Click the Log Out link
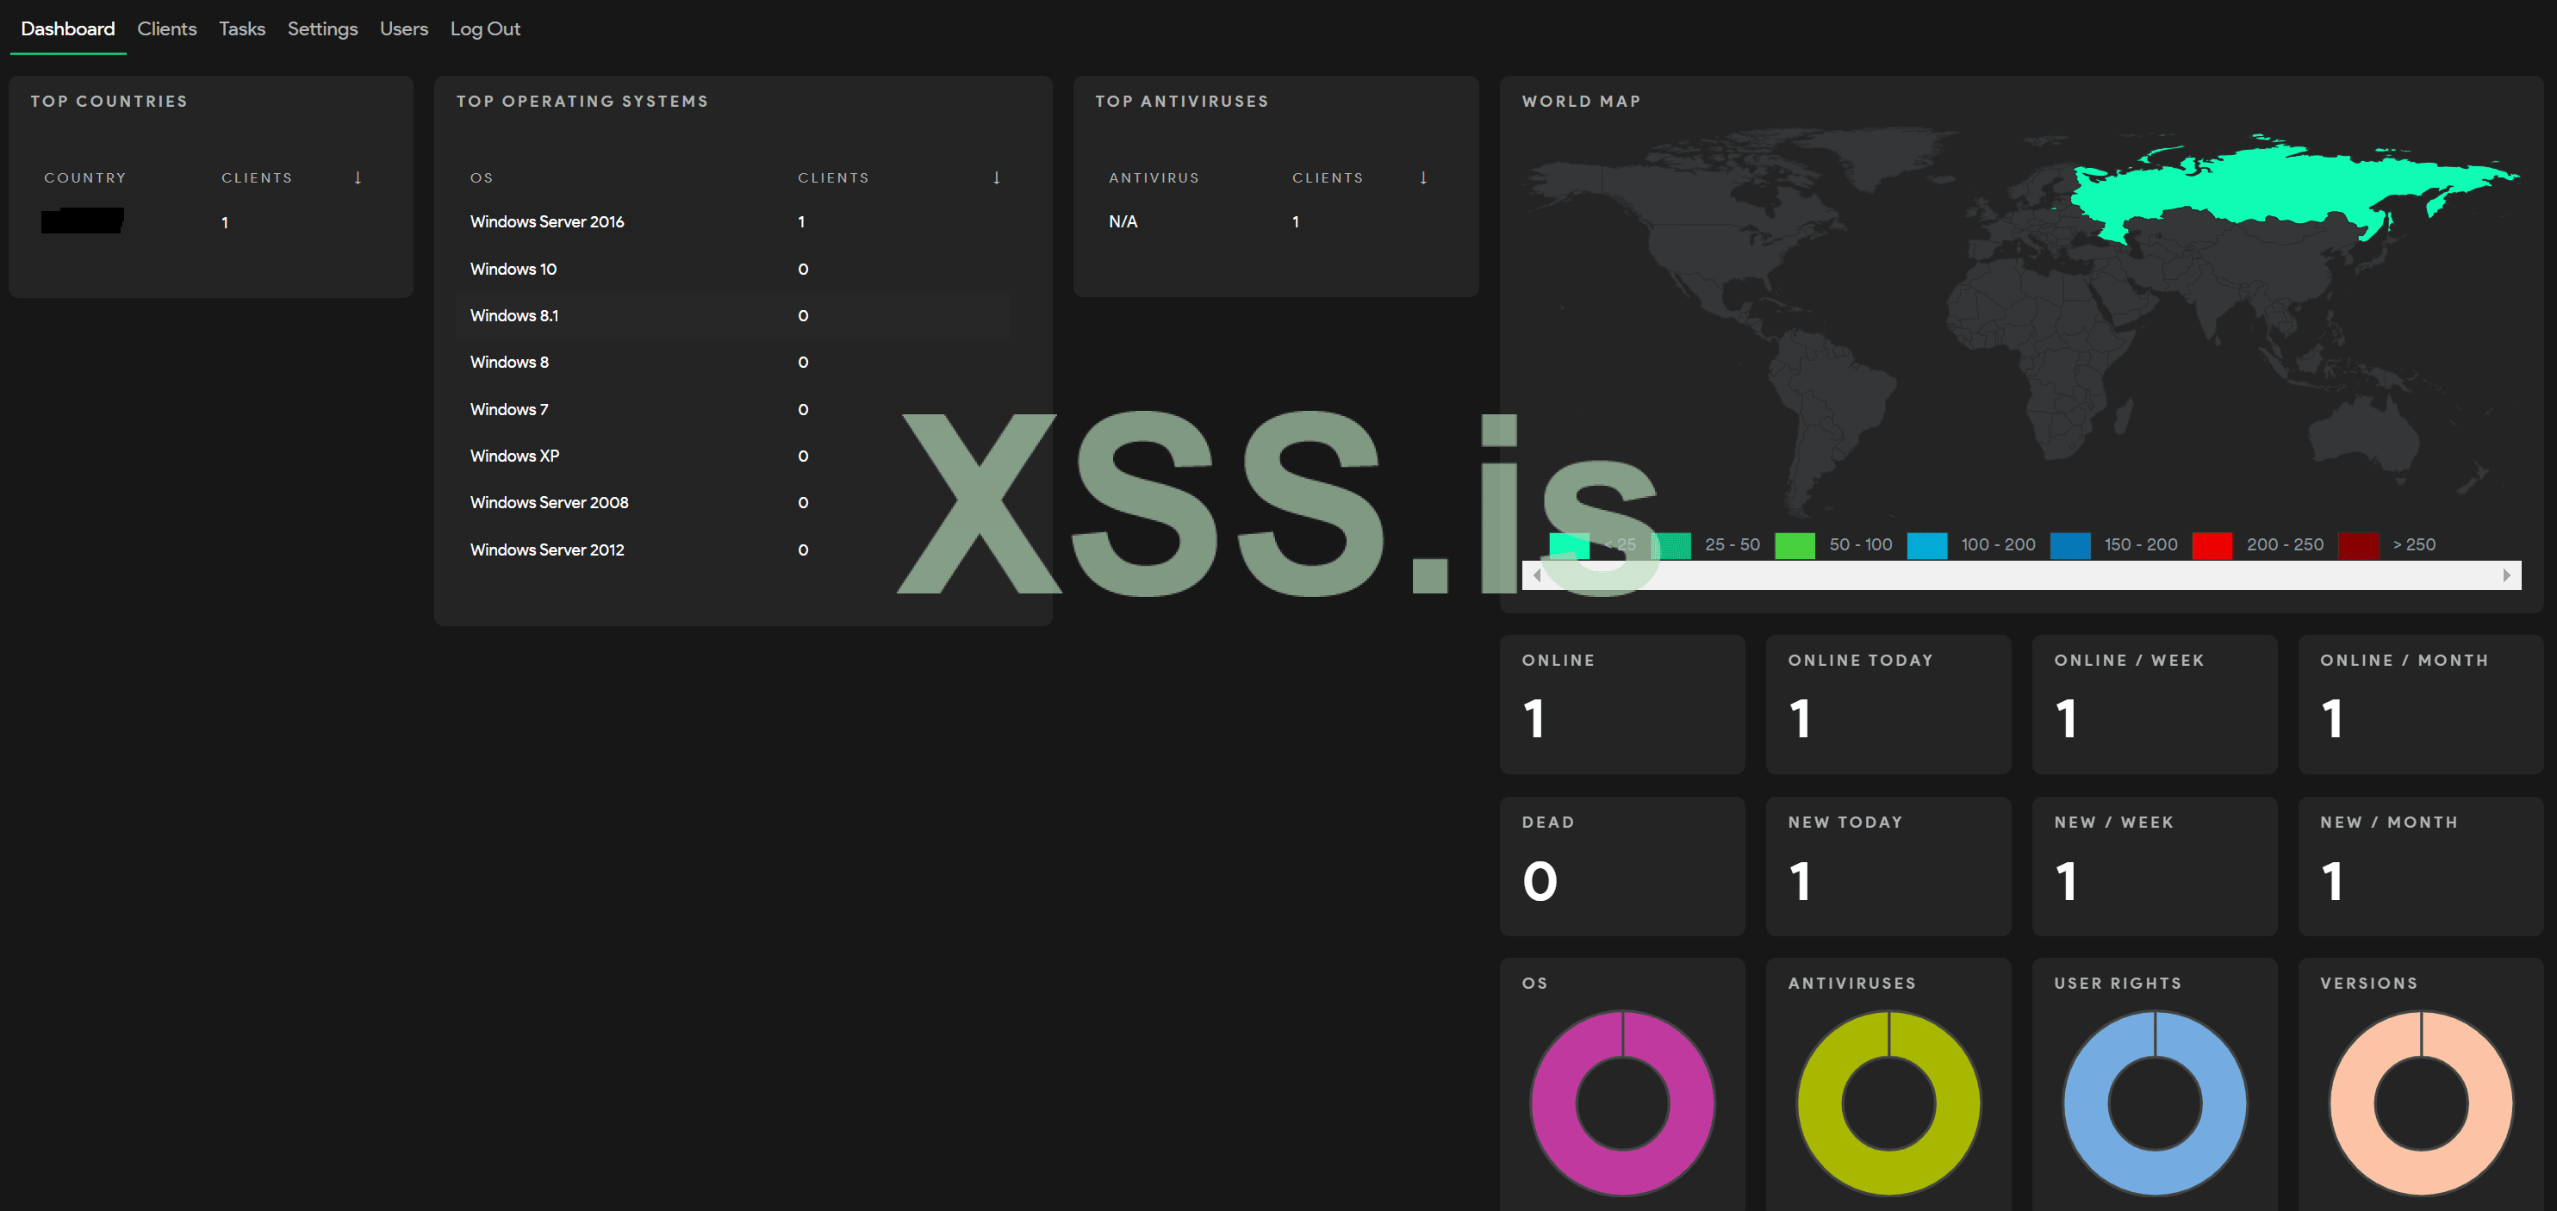Screen dimensions: 2557x1211 click(484, 28)
